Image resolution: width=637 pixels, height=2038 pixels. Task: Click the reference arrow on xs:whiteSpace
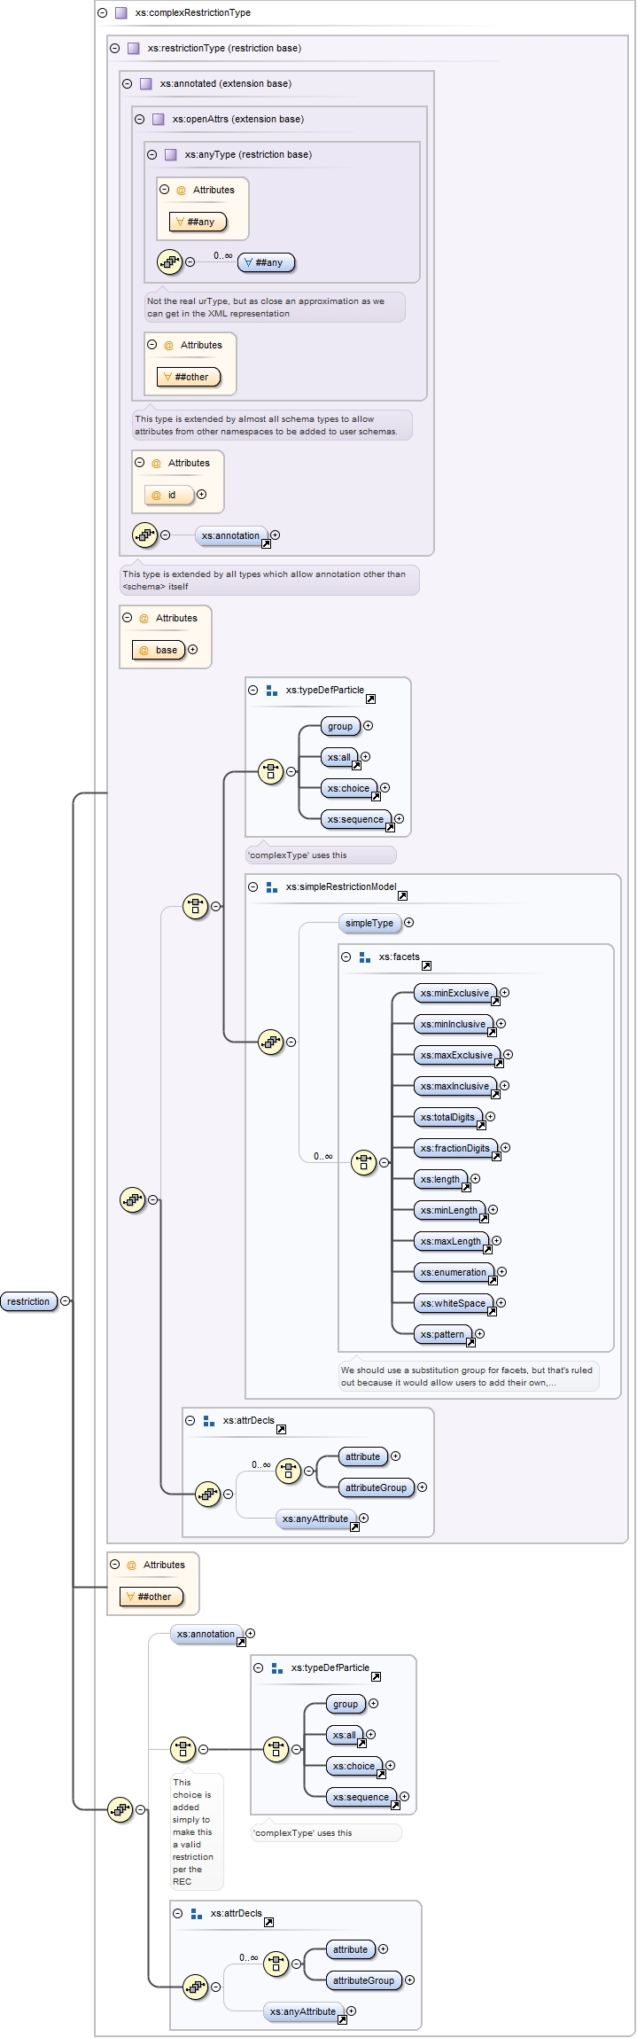pyautogui.click(x=492, y=1312)
